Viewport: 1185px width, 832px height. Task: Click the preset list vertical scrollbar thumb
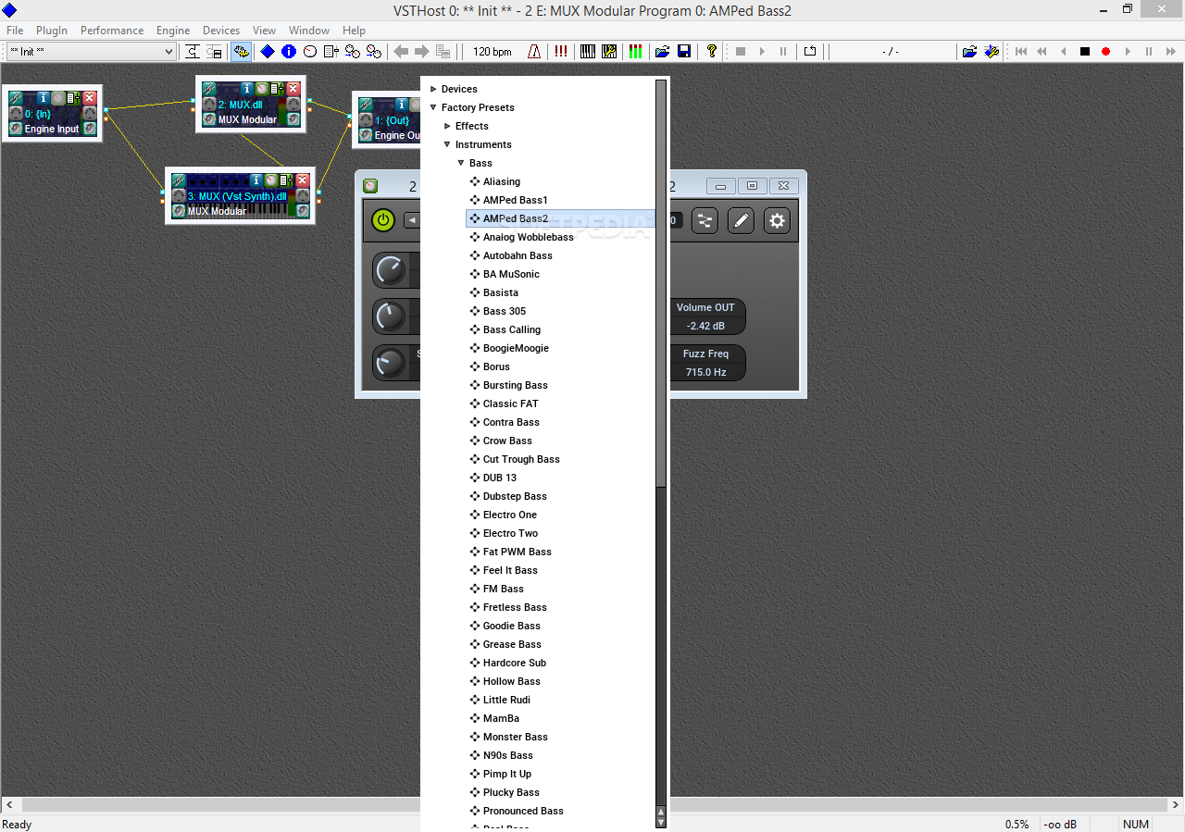click(x=661, y=283)
